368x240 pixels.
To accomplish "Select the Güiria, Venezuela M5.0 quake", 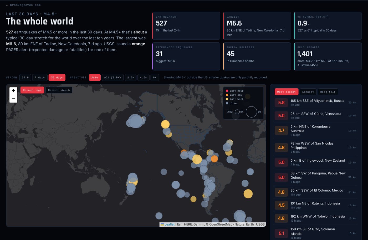I will point(316,116).
